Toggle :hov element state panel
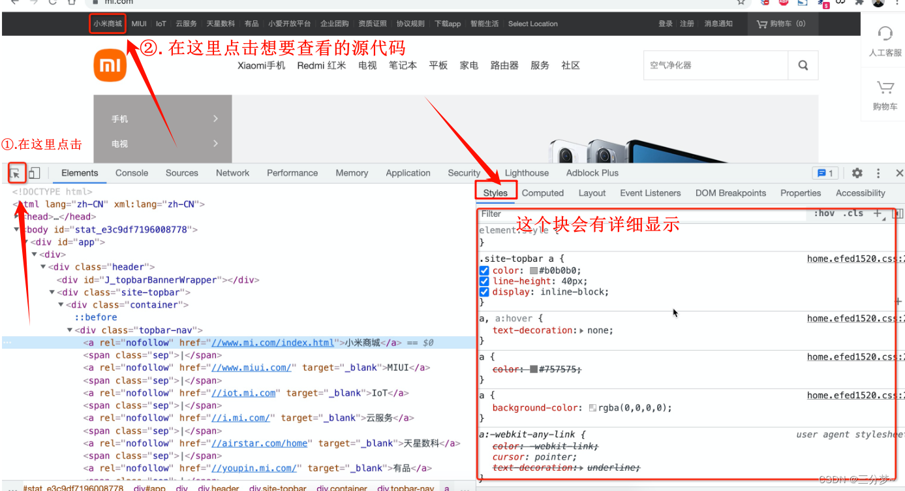The image size is (905, 491). [825, 214]
